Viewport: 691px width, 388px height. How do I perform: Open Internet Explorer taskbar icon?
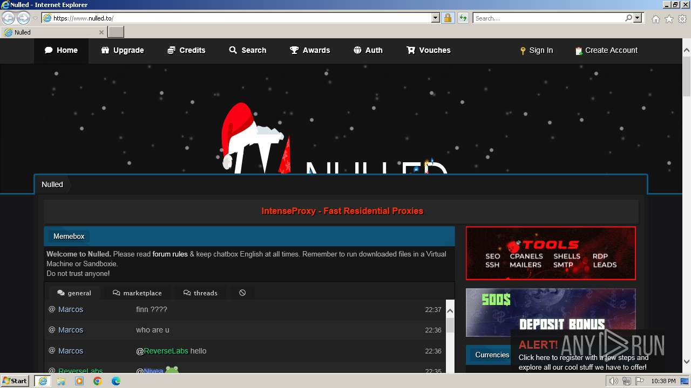pos(42,381)
